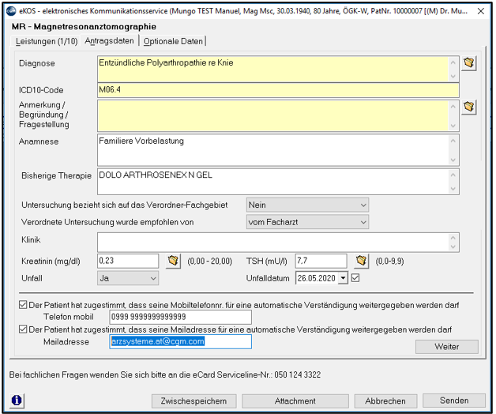Click the Anamnese text field
Image resolution: width=496 pixels, height=414 pixels.
pos(273,150)
